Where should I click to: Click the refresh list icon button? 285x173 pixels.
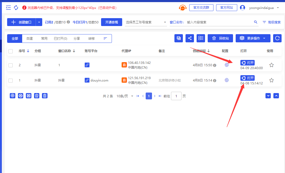277,38
